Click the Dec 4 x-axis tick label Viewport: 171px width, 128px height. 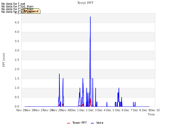102,110
